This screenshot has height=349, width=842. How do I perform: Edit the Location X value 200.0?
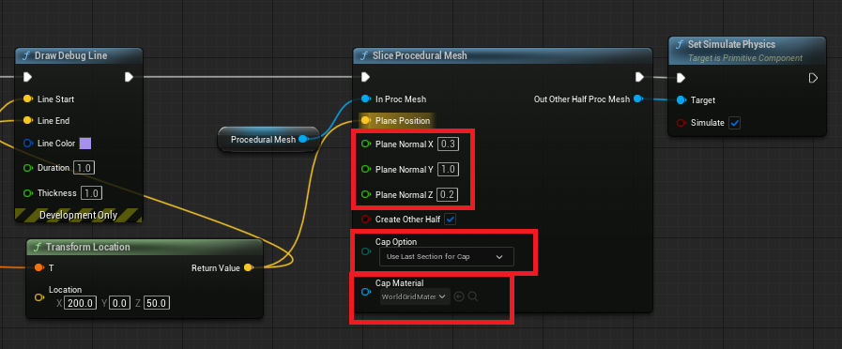pos(81,303)
